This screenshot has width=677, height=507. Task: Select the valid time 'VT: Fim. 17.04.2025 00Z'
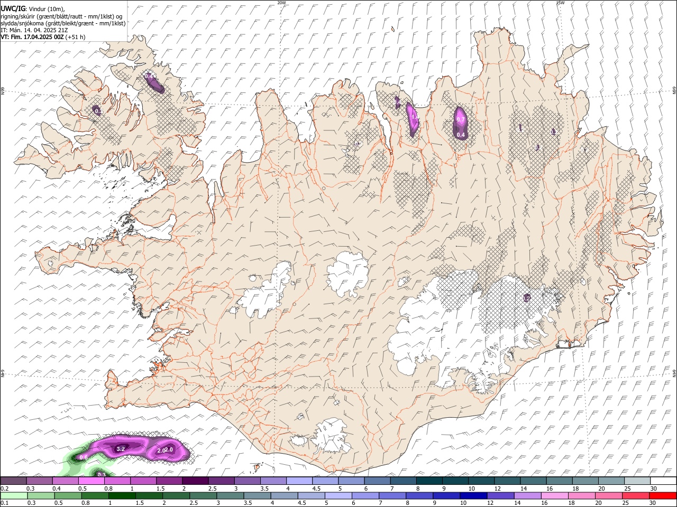32,37
